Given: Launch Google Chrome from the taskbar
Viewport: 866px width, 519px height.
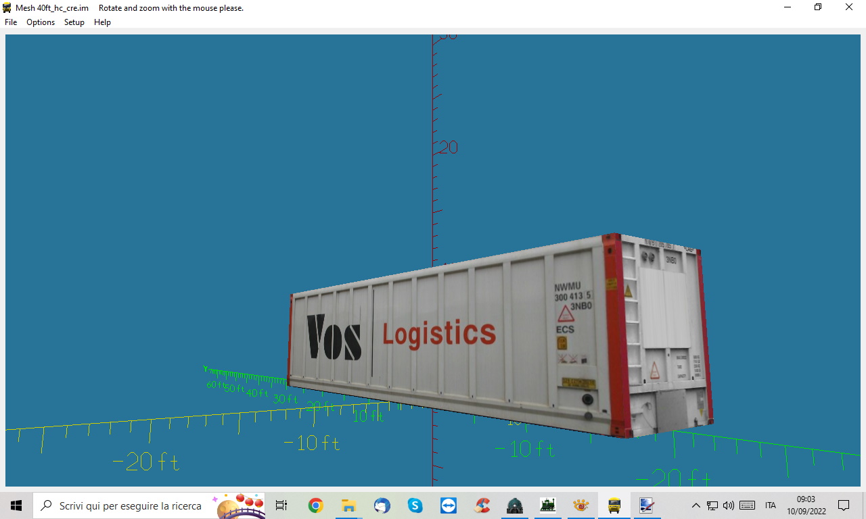Looking at the screenshot, I should tap(315, 505).
